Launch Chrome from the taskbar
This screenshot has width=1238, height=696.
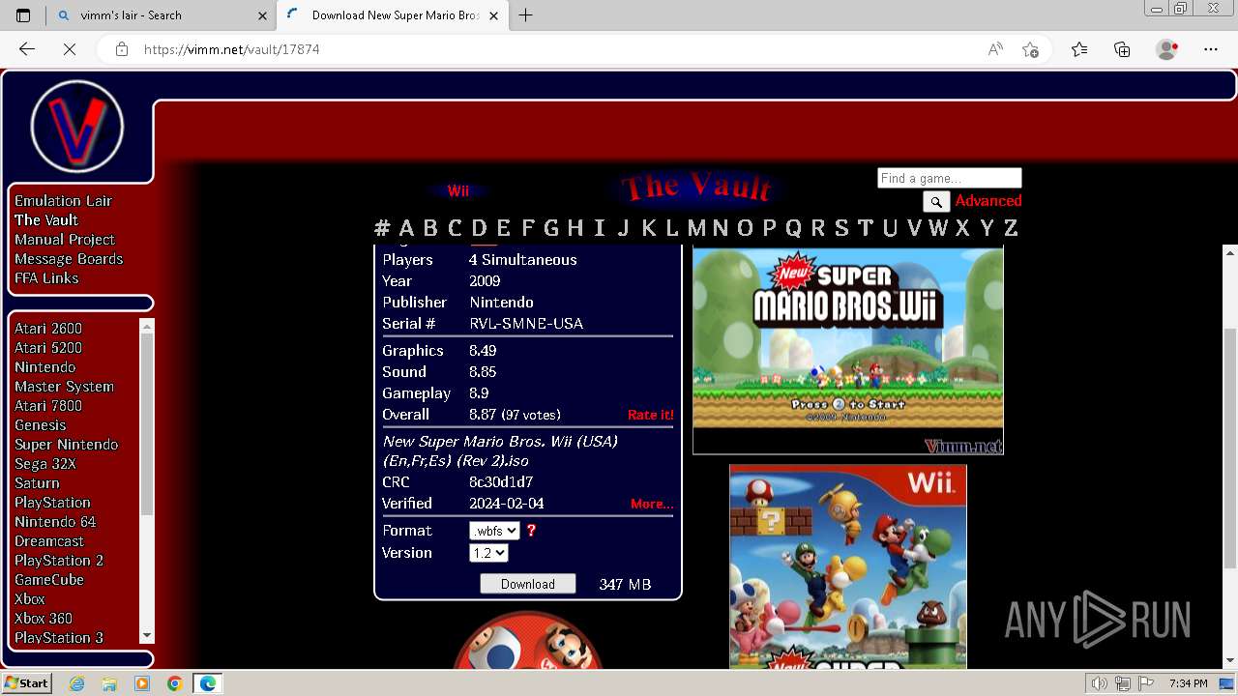point(174,683)
